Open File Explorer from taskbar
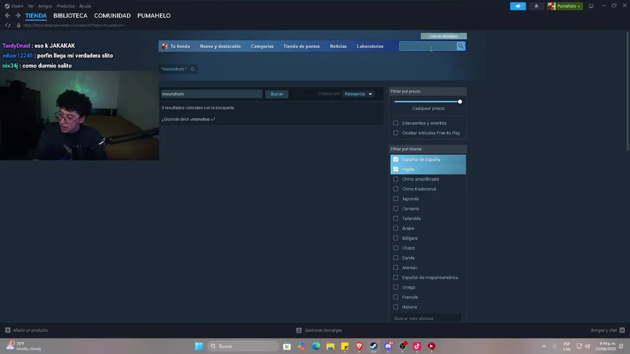630x354 pixels. click(x=330, y=346)
